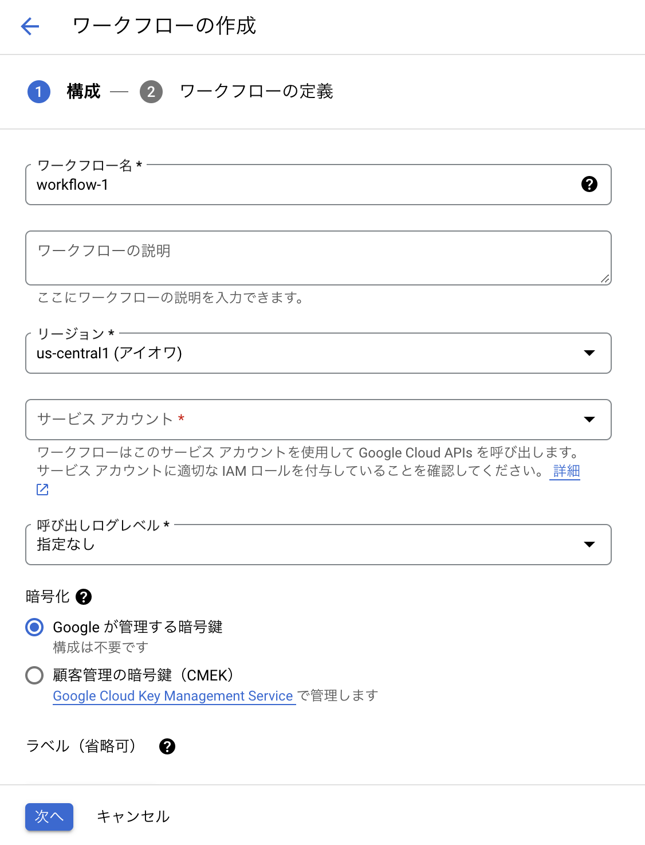Click the back arrow to exit workflow creation
The height and width of the screenshot is (845, 645).
pyautogui.click(x=30, y=26)
